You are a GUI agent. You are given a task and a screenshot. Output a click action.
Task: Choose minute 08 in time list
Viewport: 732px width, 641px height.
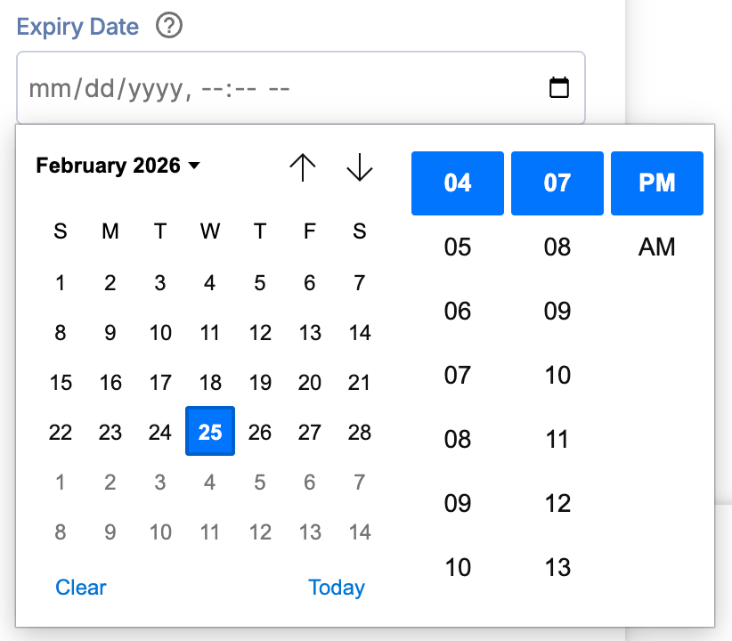557,247
